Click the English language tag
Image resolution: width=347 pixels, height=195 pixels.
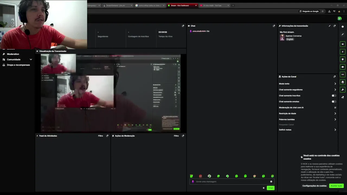[x=290, y=39]
